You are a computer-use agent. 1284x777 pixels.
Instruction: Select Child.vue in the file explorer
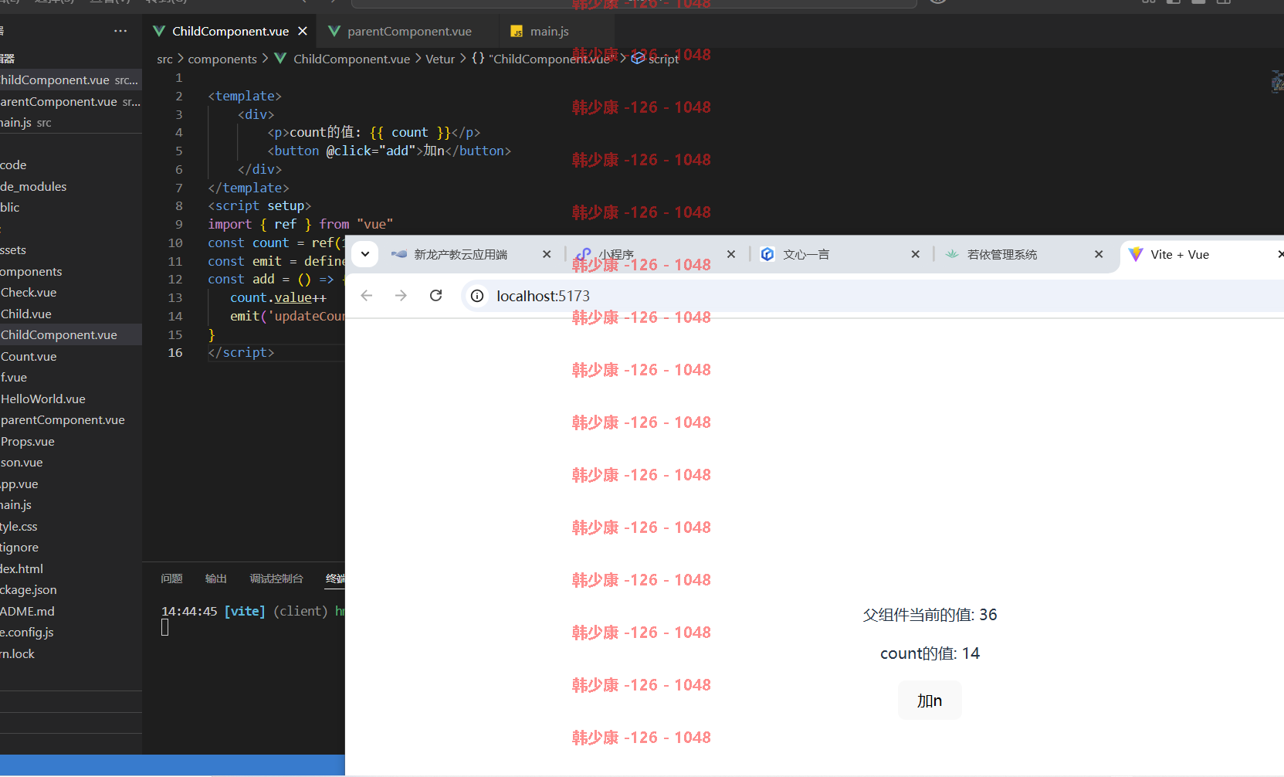70,314
